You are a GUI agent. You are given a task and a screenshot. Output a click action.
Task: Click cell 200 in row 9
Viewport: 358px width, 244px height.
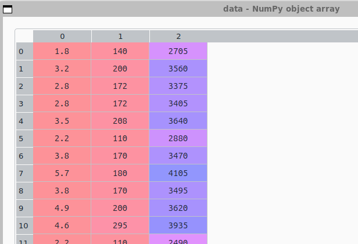tap(120, 208)
